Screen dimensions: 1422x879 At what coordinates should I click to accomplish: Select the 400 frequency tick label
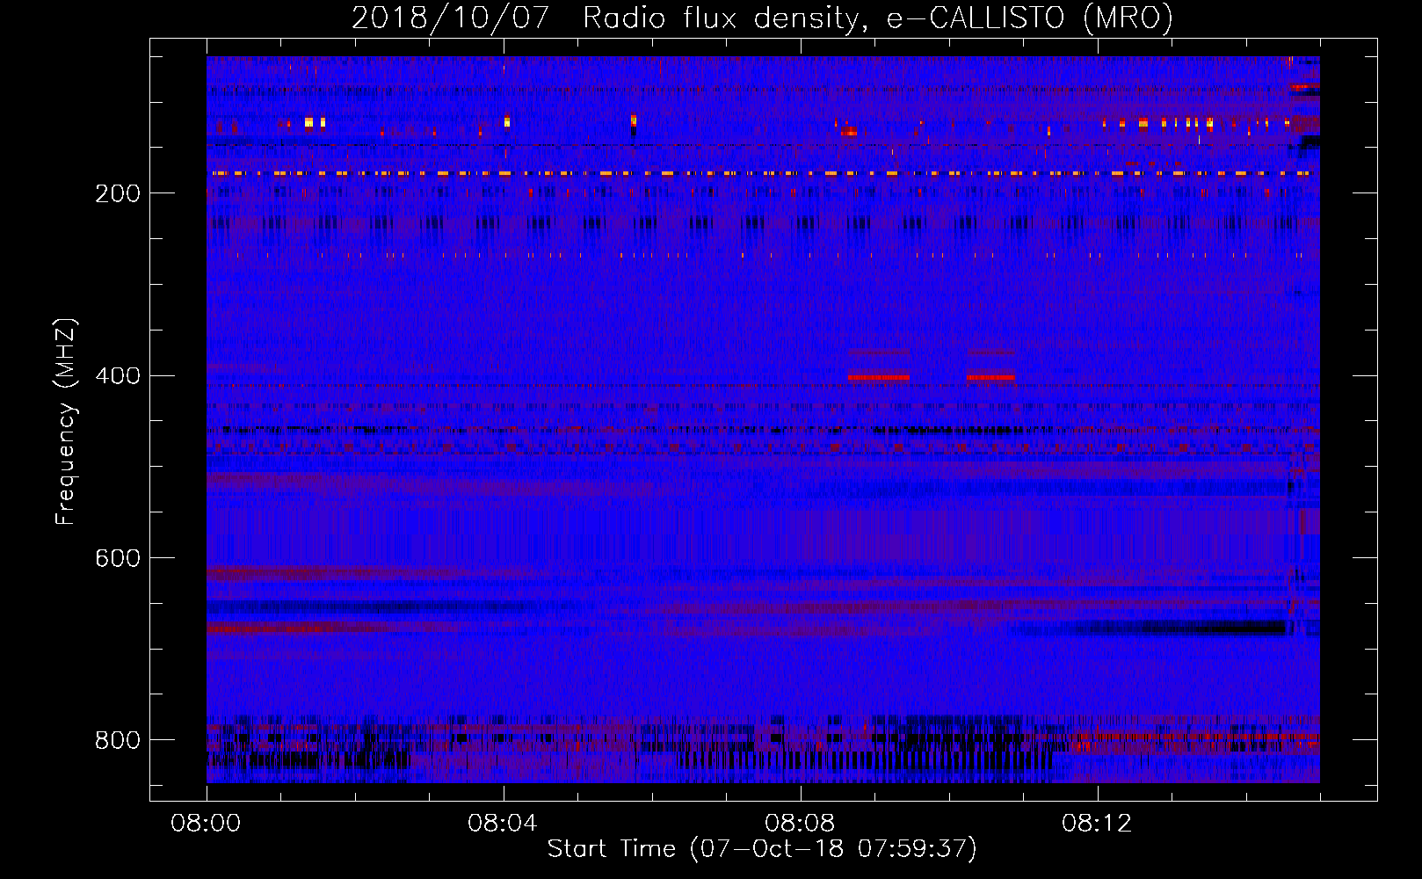click(x=118, y=376)
